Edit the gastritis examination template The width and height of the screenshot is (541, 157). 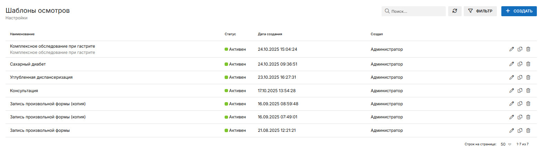coord(512,49)
